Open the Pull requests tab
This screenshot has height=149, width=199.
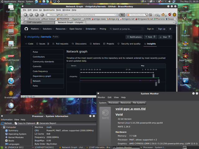pos(60,44)
